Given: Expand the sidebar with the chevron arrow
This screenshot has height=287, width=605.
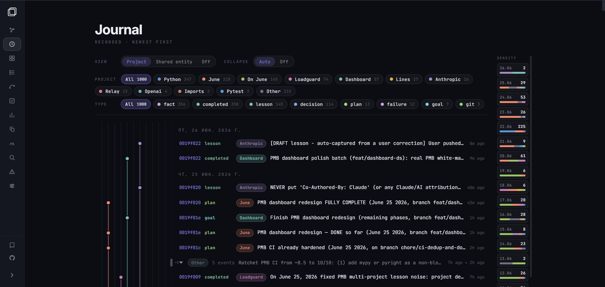Looking at the screenshot, I should click(12, 275).
